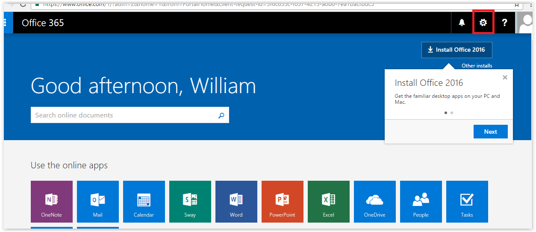Open the People app tile
The height and width of the screenshot is (232, 536).
click(x=421, y=201)
